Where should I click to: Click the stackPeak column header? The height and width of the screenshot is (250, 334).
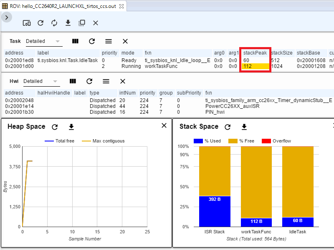pos(255,53)
